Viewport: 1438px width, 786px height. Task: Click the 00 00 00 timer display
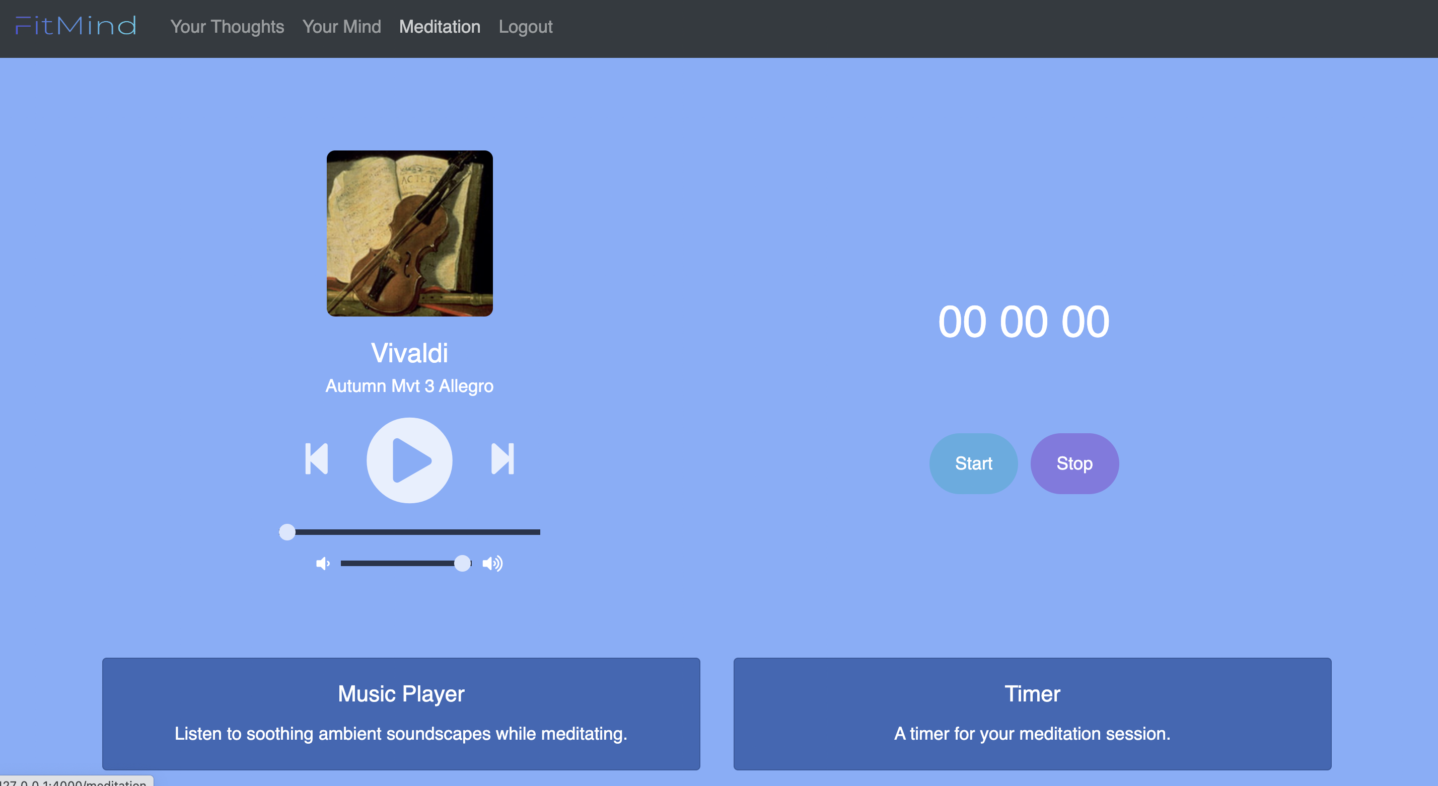pos(1023,322)
